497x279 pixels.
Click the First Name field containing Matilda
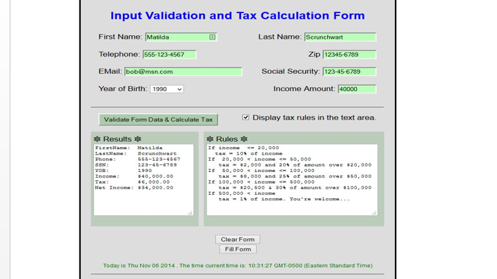click(x=181, y=37)
